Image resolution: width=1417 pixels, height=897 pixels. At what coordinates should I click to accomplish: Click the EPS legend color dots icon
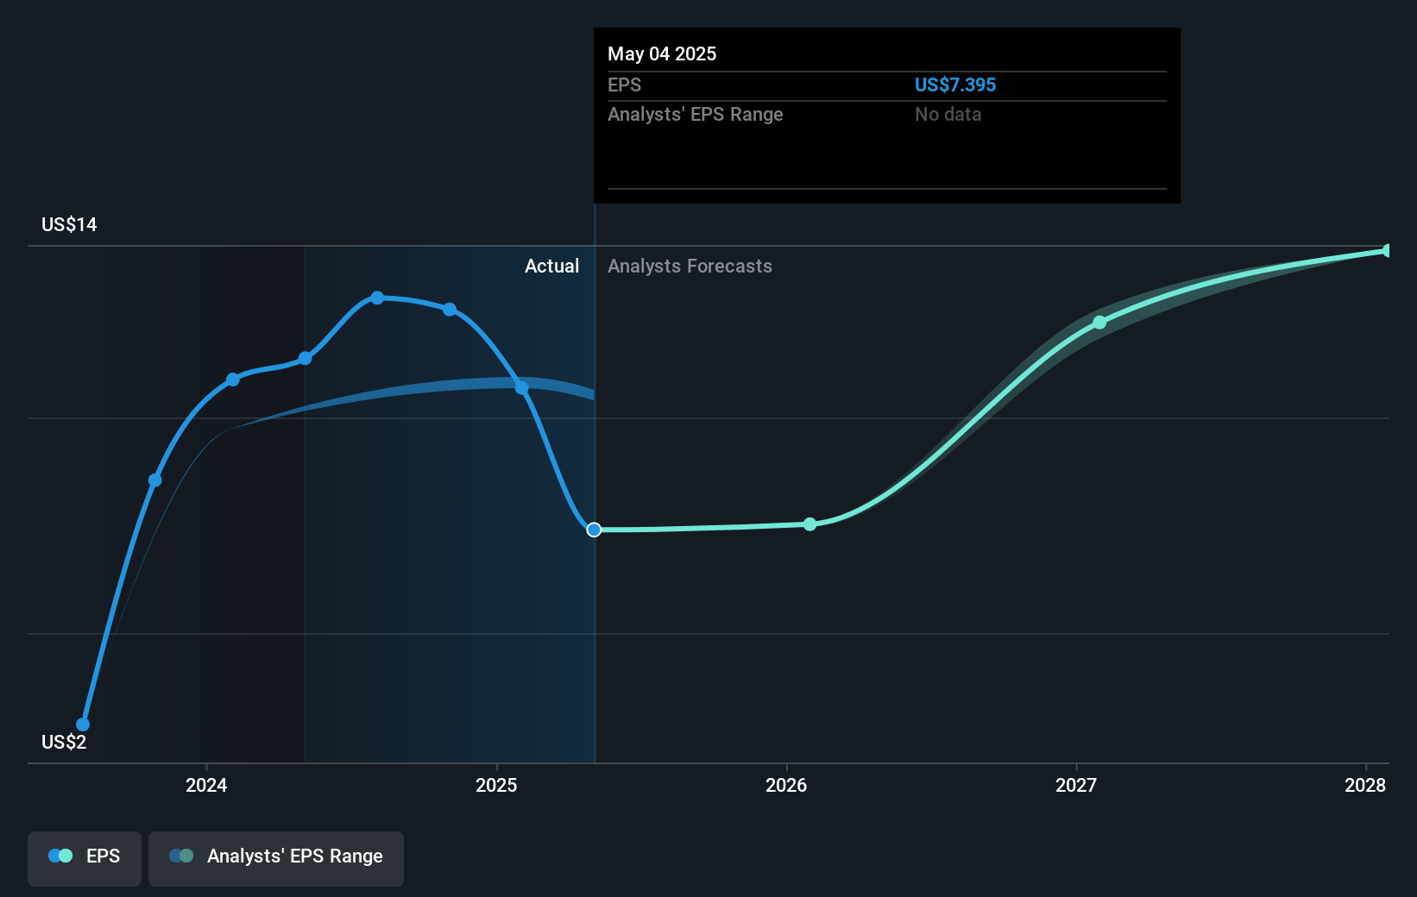[x=60, y=856]
